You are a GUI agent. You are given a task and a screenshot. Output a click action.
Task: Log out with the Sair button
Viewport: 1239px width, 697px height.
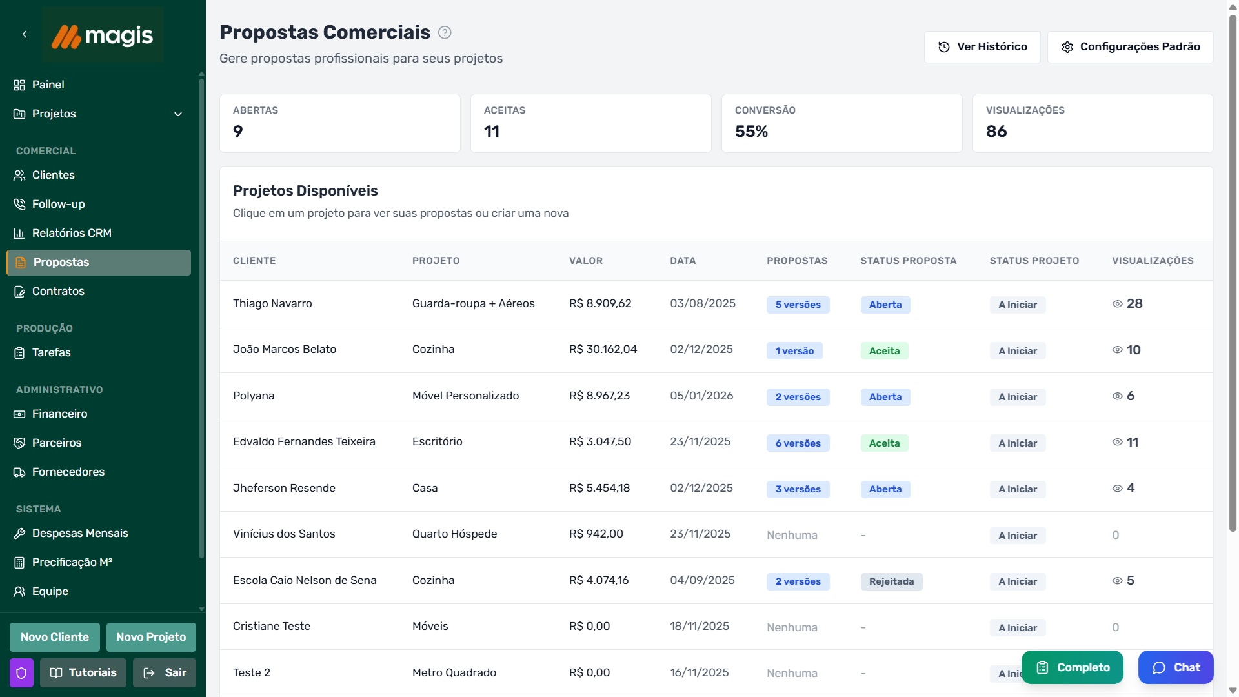point(165,673)
